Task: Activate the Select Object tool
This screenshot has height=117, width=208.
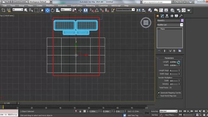Action: click(x=26, y=10)
